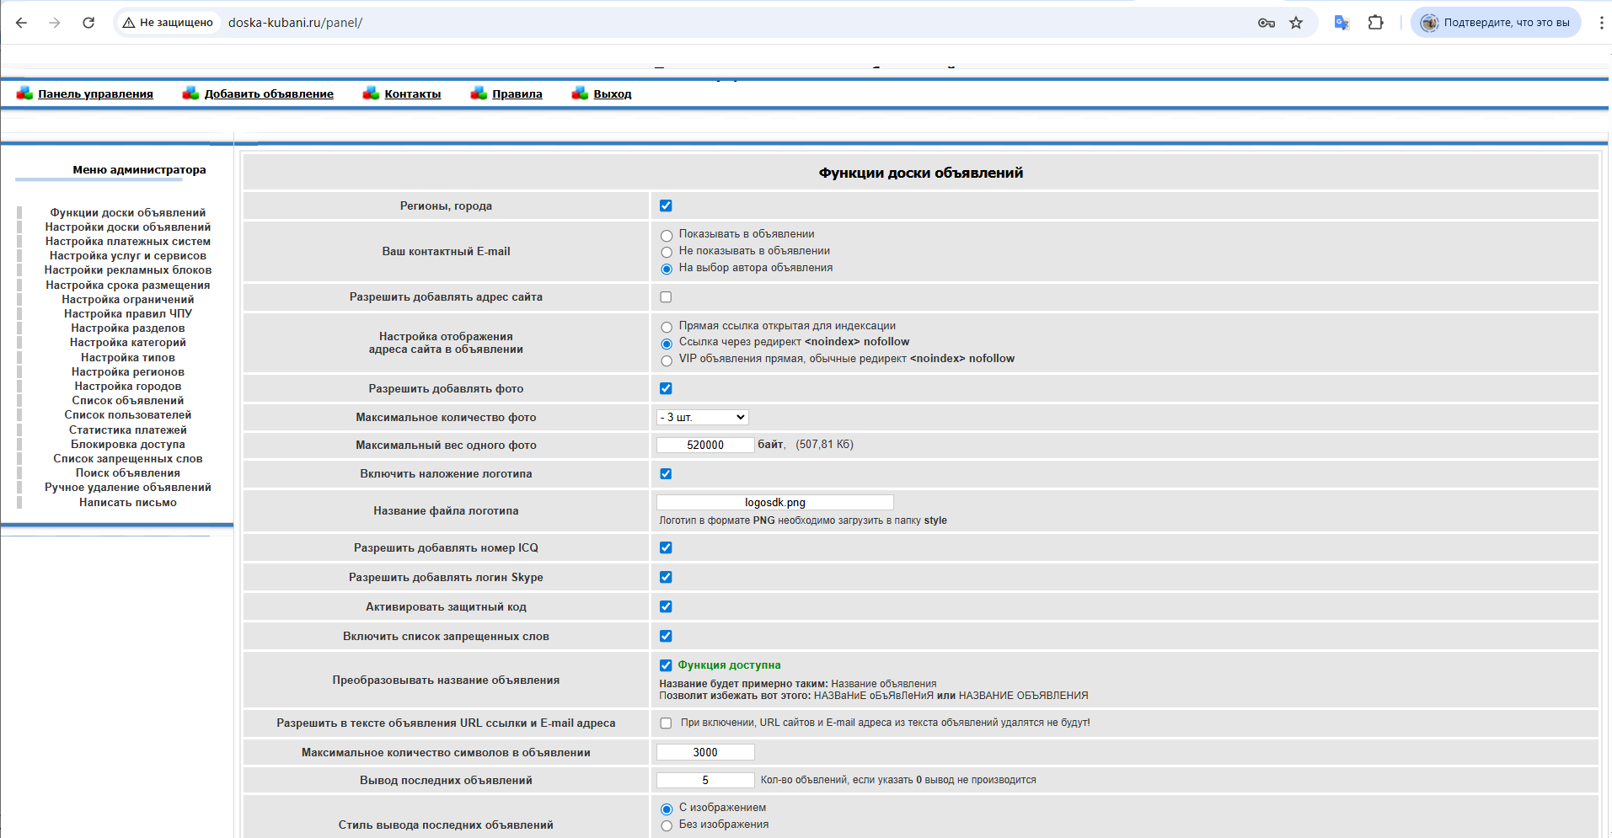Go back to the previous page

click(x=22, y=23)
